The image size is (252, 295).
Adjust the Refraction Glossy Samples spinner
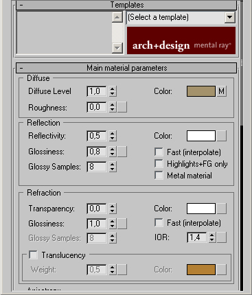point(113,238)
